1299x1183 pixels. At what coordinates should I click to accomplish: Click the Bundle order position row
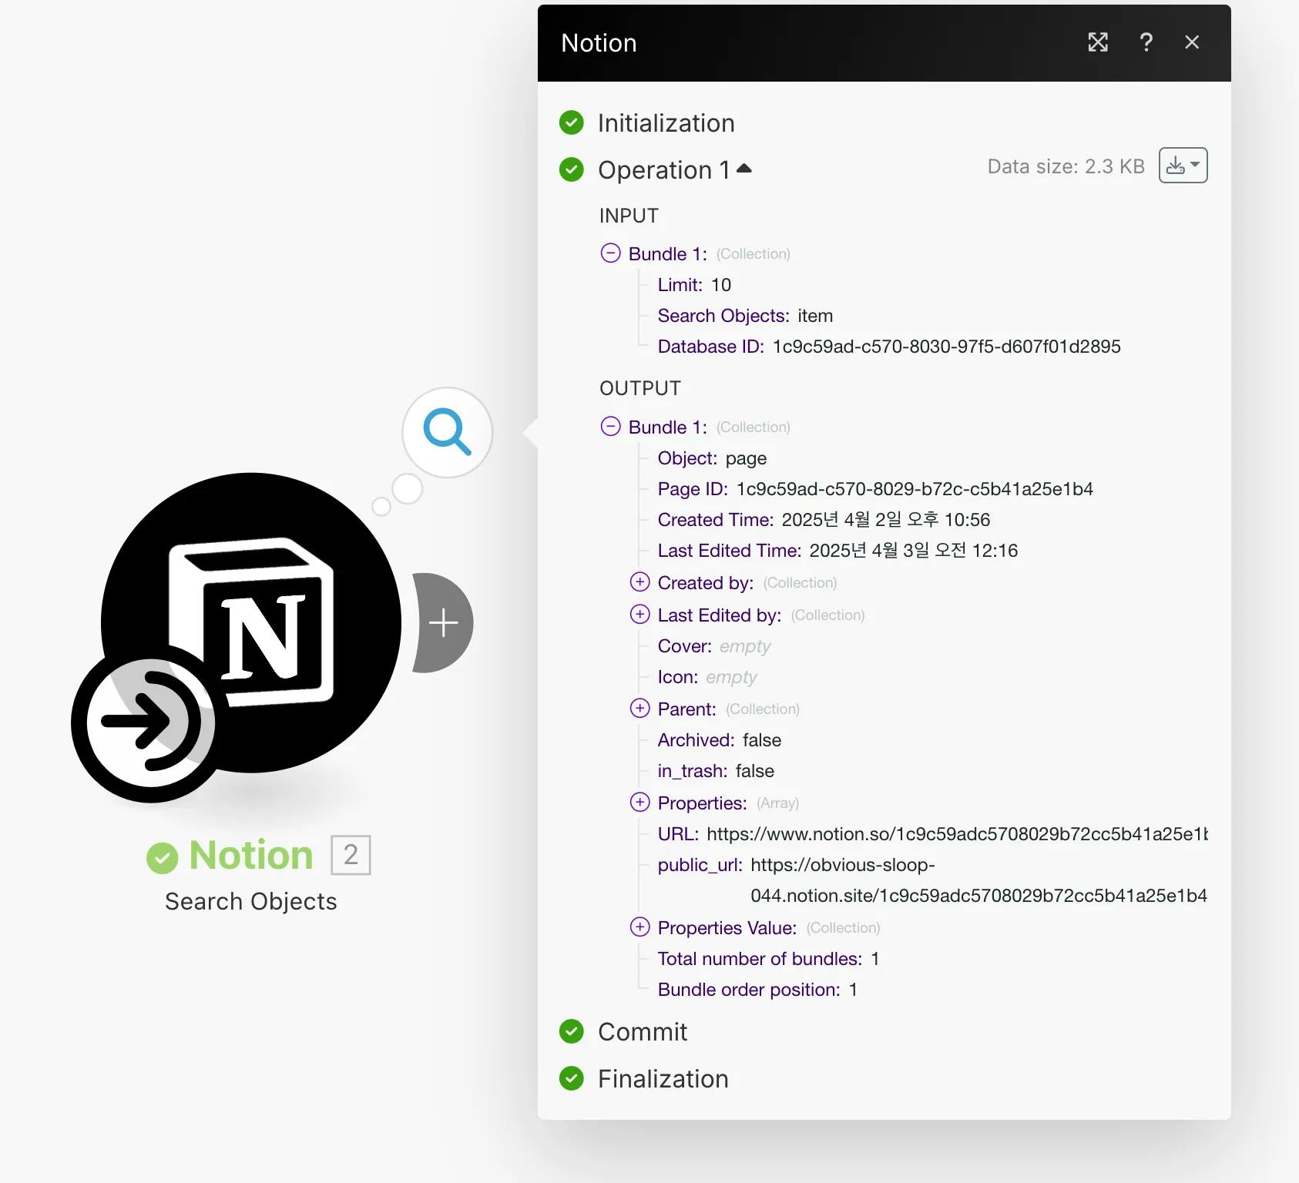[x=757, y=990]
